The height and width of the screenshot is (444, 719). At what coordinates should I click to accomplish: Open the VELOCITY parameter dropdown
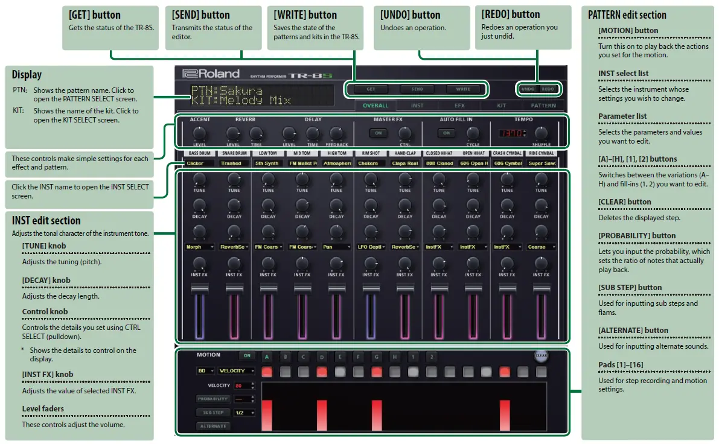click(235, 370)
